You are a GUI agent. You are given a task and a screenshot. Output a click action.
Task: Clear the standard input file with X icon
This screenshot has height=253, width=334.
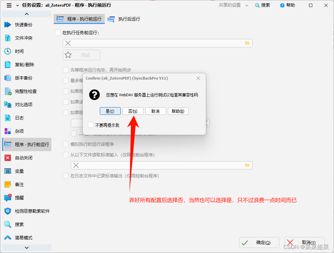(x=76, y=165)
